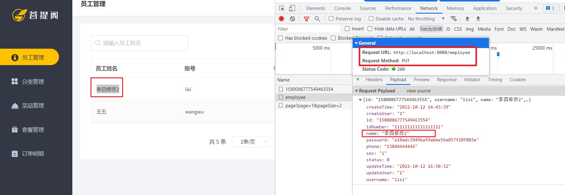Enable Preserve log checkbox

tap(331, 19)
